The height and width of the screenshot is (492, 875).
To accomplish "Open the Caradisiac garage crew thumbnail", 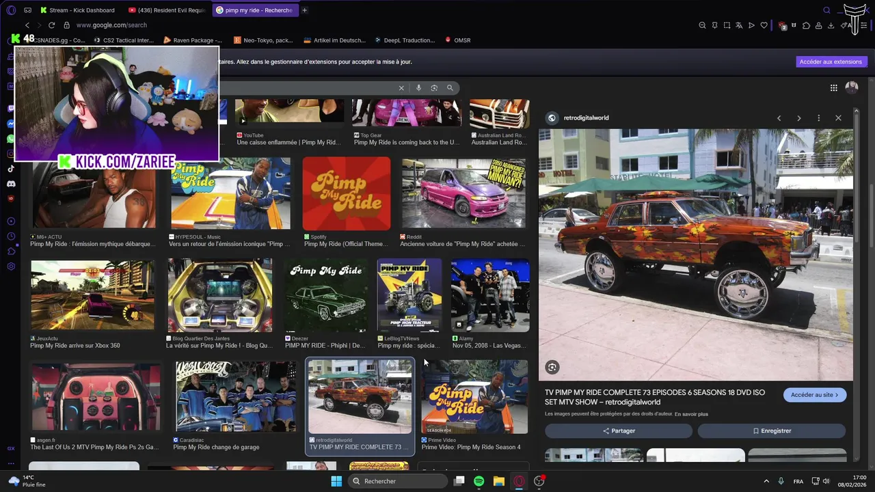I will tap(236, 397).
